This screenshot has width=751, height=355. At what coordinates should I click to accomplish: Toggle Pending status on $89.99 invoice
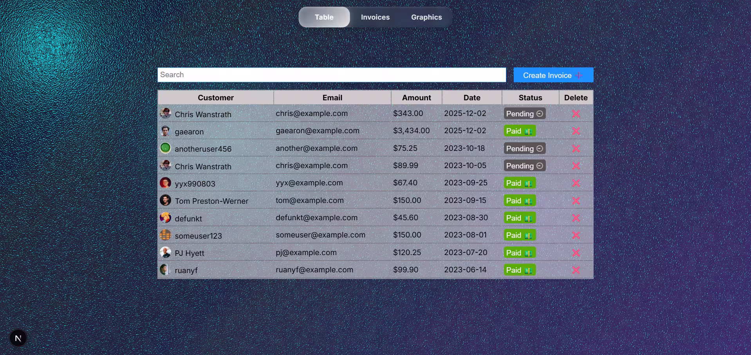[524, 166]
